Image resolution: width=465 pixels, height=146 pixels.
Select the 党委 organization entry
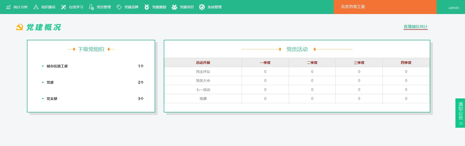coord(50,82)
